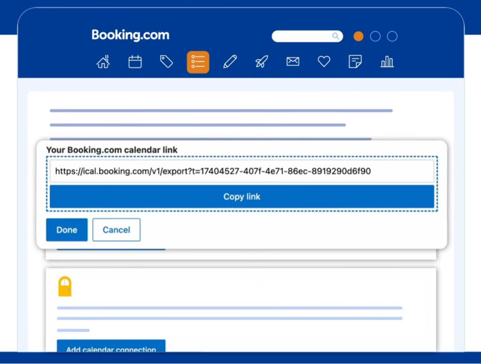
Task: Open the pencil edit icon
Action: pyautogui.click(x=230, y=62)
